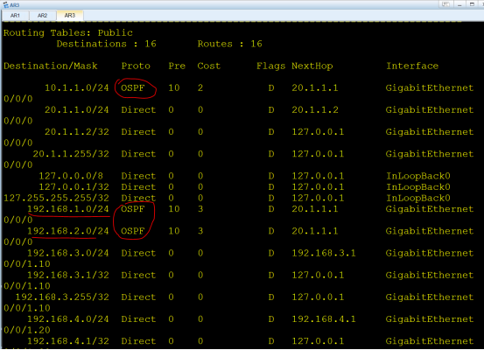This screenshot has height=350, width=484.
Task: Click next hop 192.168.3.1
Action: (x=324, y=253)
